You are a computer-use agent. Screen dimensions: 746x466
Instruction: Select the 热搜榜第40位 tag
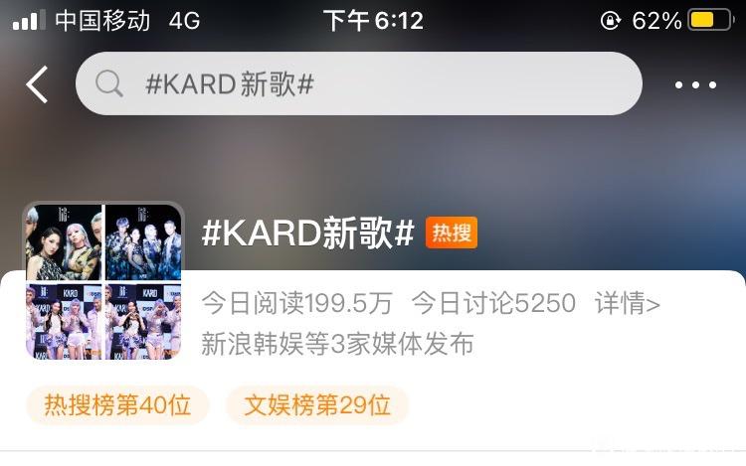pos(117,405)
